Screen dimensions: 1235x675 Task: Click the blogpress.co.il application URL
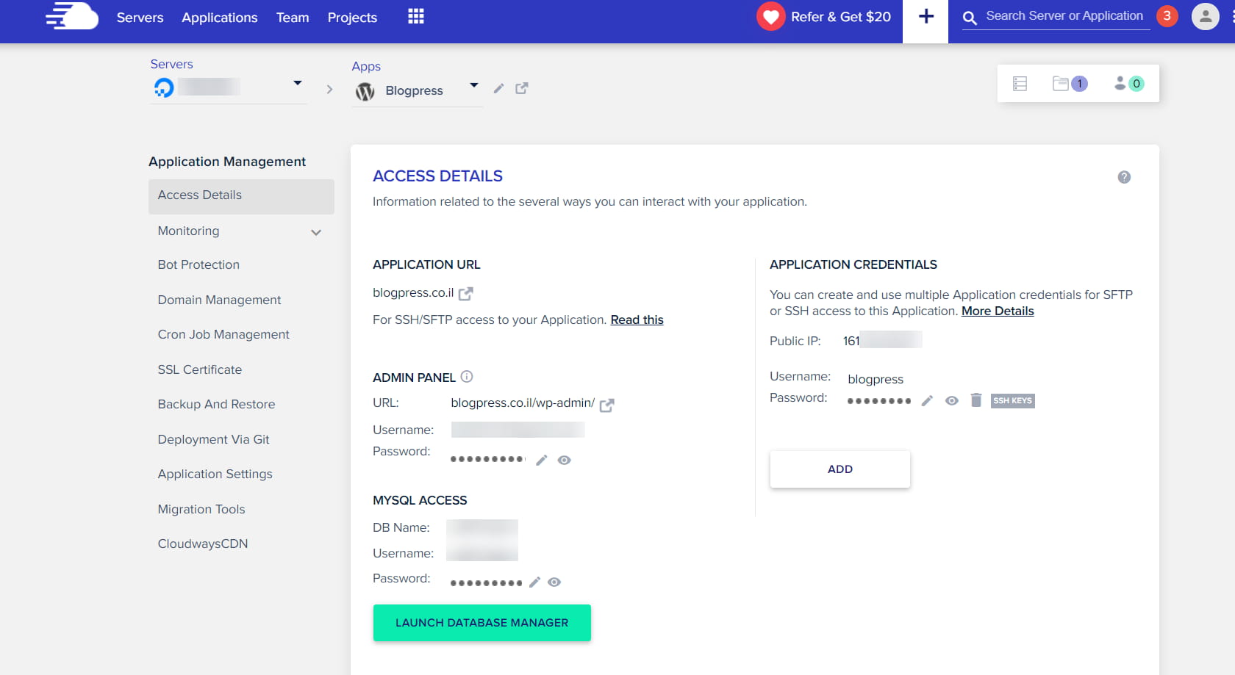tap(413, 293)
